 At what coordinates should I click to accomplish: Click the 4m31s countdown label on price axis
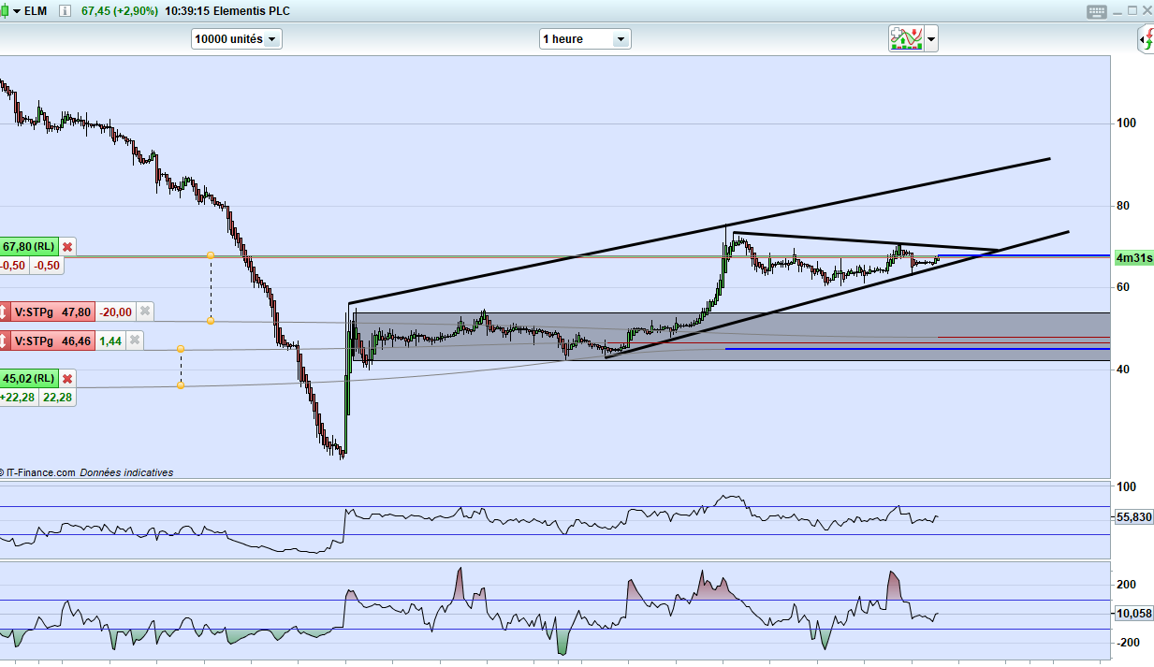click(1134, 257)
